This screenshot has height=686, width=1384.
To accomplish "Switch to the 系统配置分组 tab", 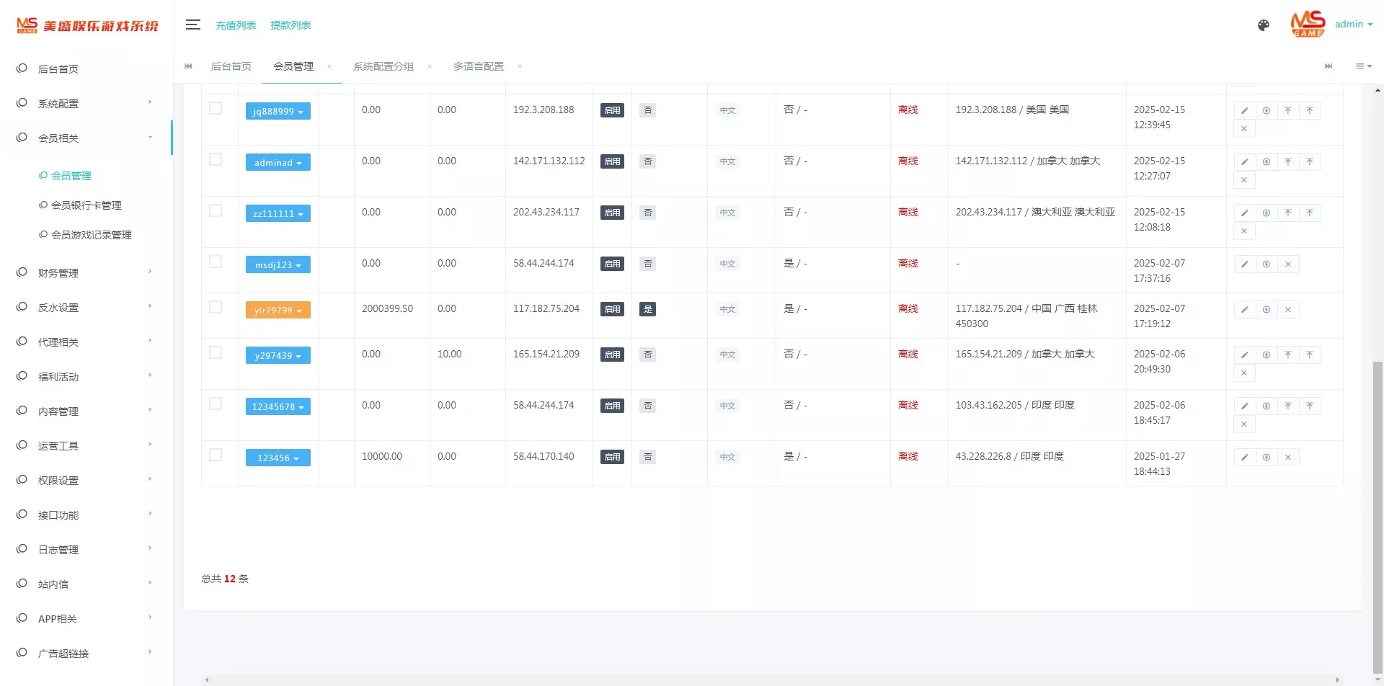I will click(383, 66).
